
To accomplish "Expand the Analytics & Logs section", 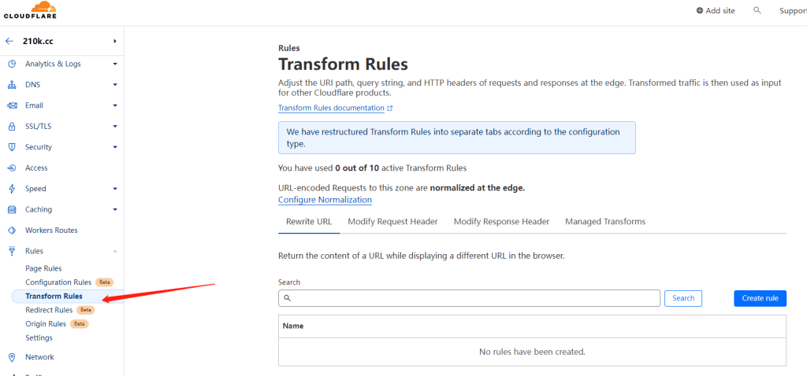I will click(x=115, y=64).
